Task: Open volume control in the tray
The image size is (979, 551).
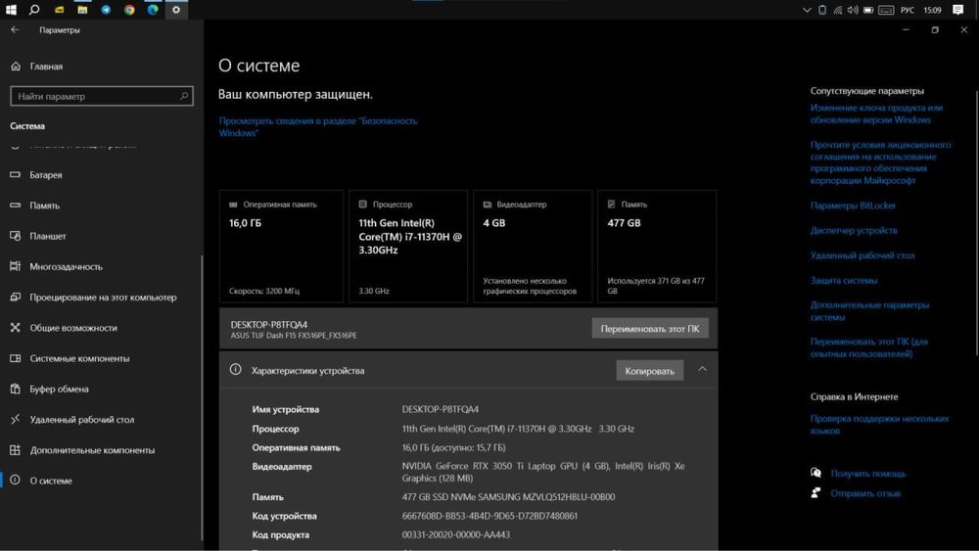Action: [x=853, y=10]
